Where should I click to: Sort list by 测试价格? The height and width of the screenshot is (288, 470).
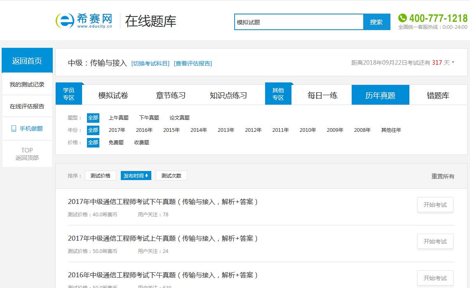[x=100, y=176]
